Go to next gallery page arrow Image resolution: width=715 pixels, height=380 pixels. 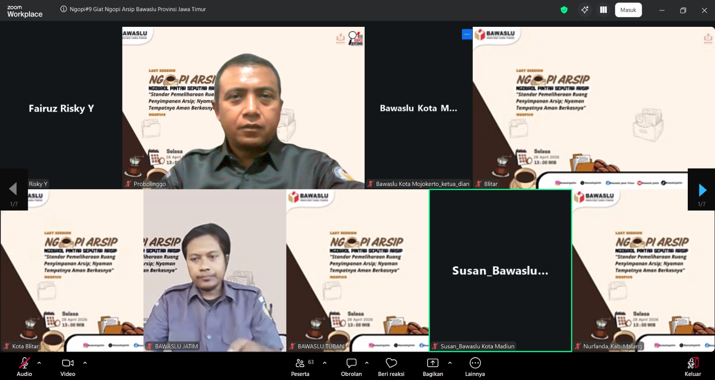click(x=702, y=190)
